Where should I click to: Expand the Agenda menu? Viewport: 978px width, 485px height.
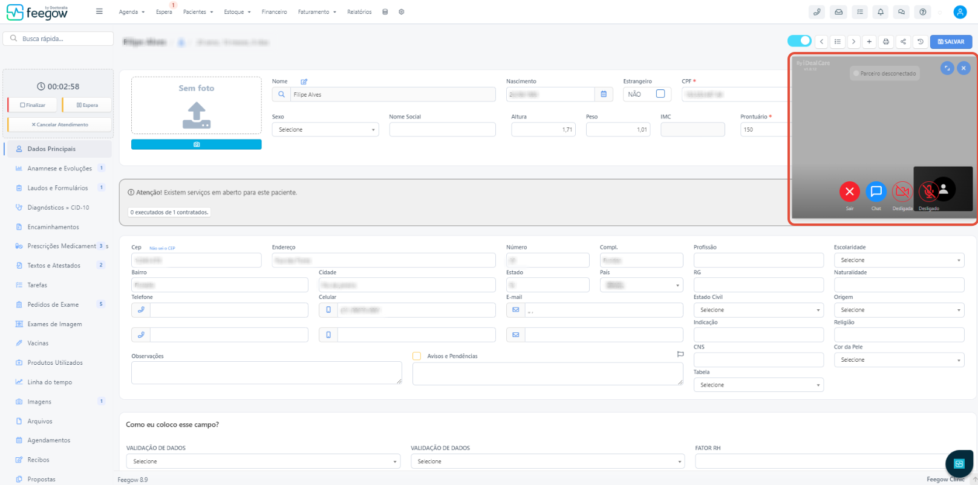132,12
